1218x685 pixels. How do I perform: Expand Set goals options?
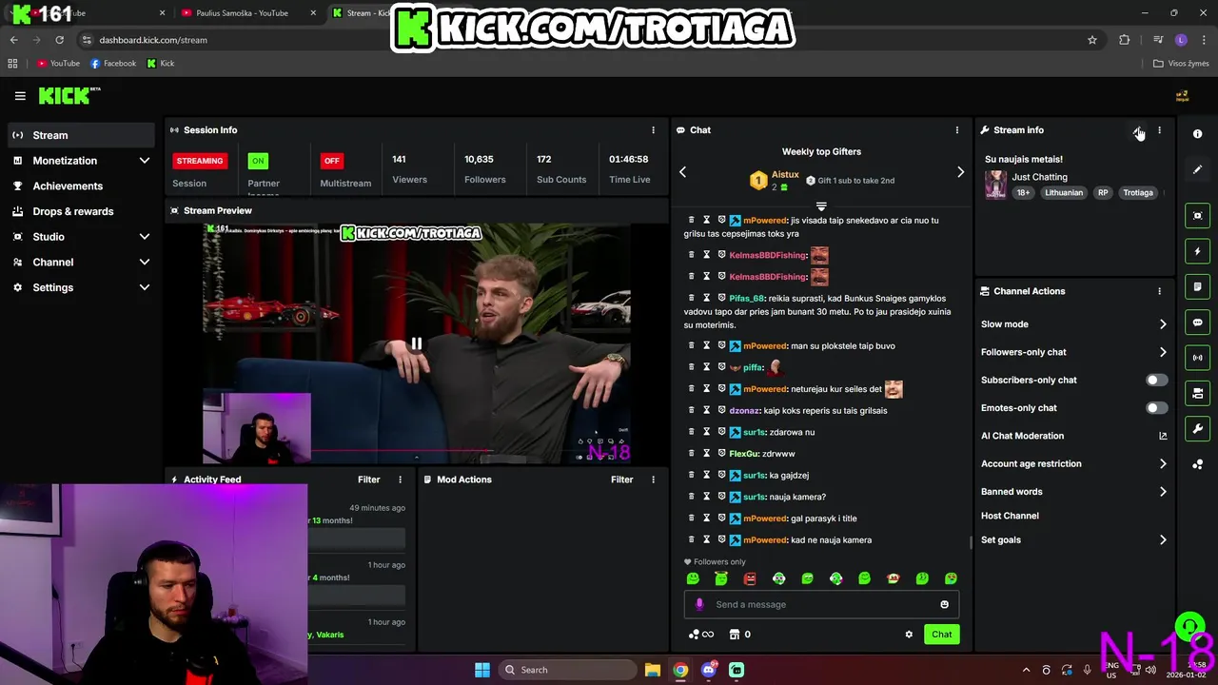[1163, 540]
